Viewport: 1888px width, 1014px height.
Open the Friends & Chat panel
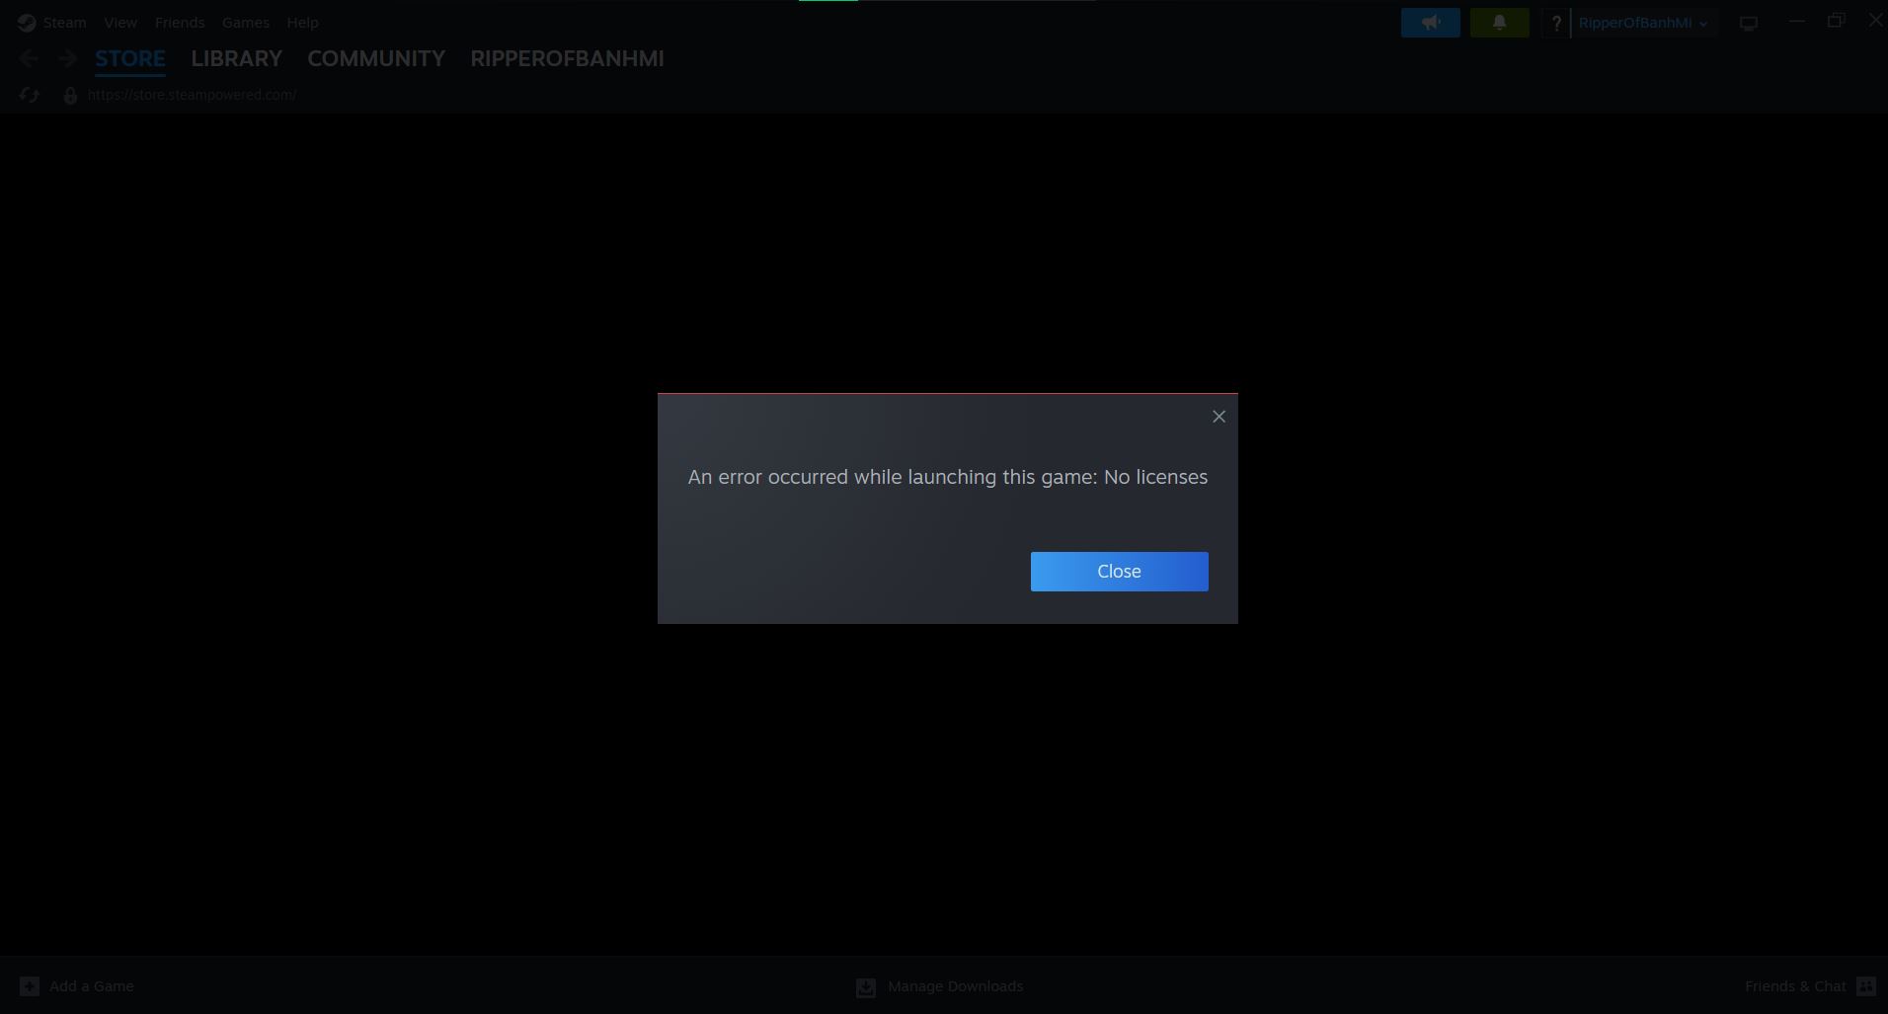(1808, 986)
